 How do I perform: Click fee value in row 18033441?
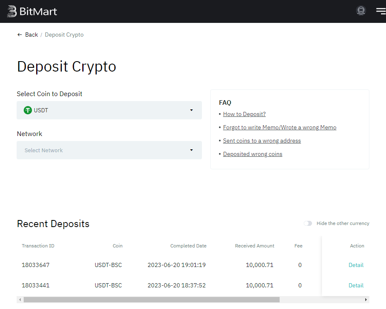300,285
